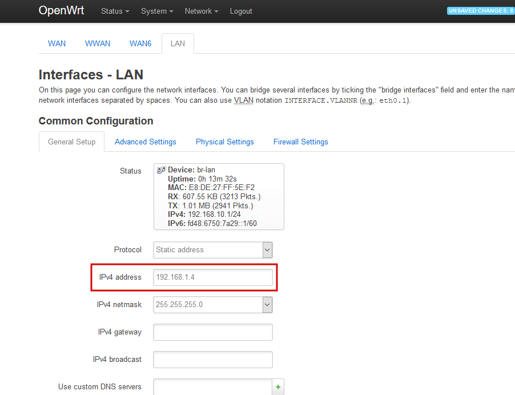Select the LAN interface tab
Viewport: 515px width, 395px height.
[178, 43]
